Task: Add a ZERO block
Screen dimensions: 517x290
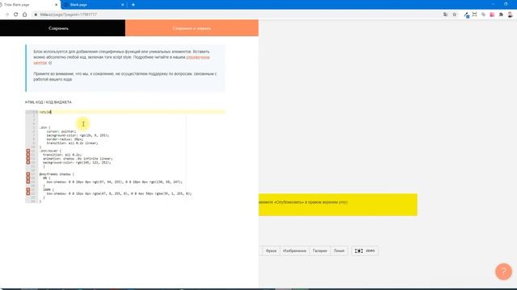Action: point(364,251)
